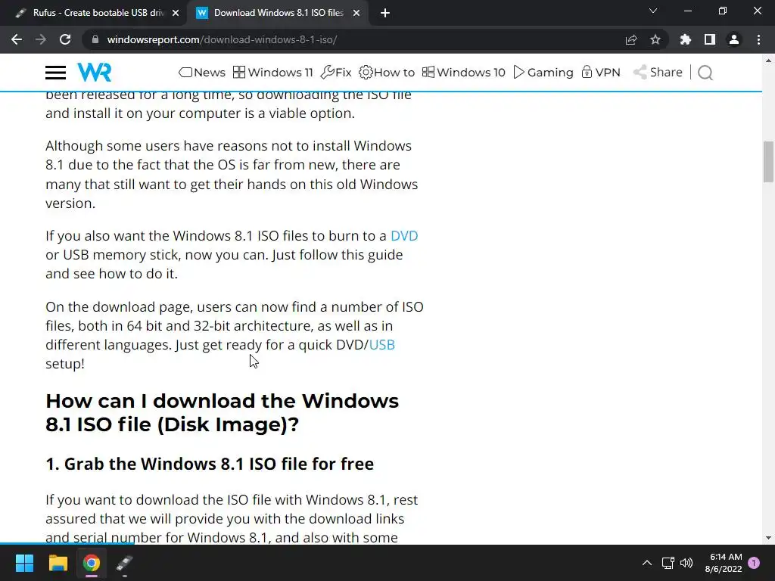Screen dimensions: 775x581
Task: Open Chrome profile avatar
Action: point(734,39)
